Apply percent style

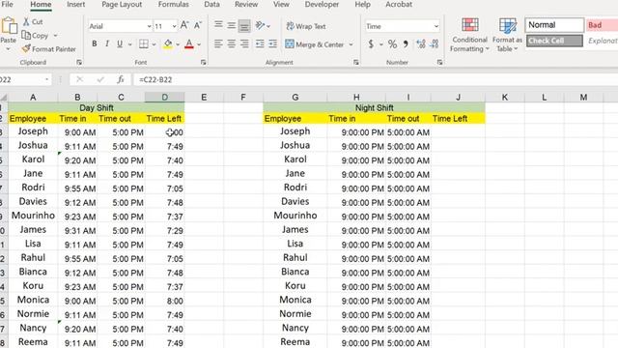tap(392, 43)
